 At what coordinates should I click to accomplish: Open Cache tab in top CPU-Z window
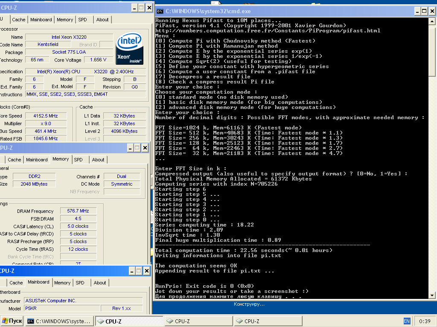(x=19, y=20)
